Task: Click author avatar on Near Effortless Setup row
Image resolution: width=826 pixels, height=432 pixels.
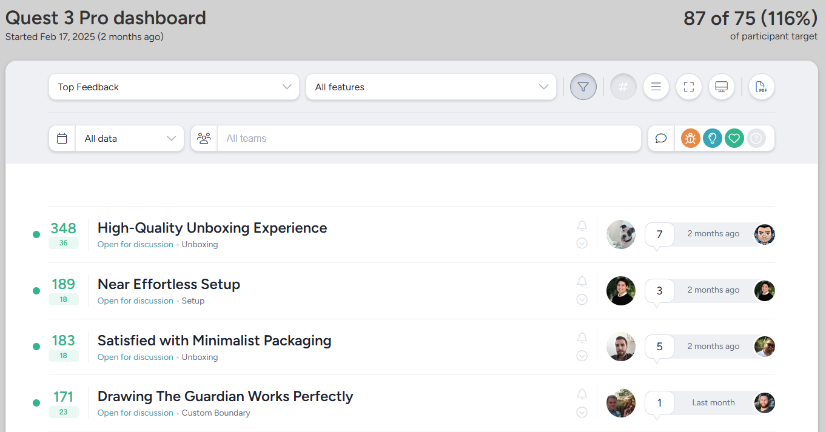Action: pos(621,291)
